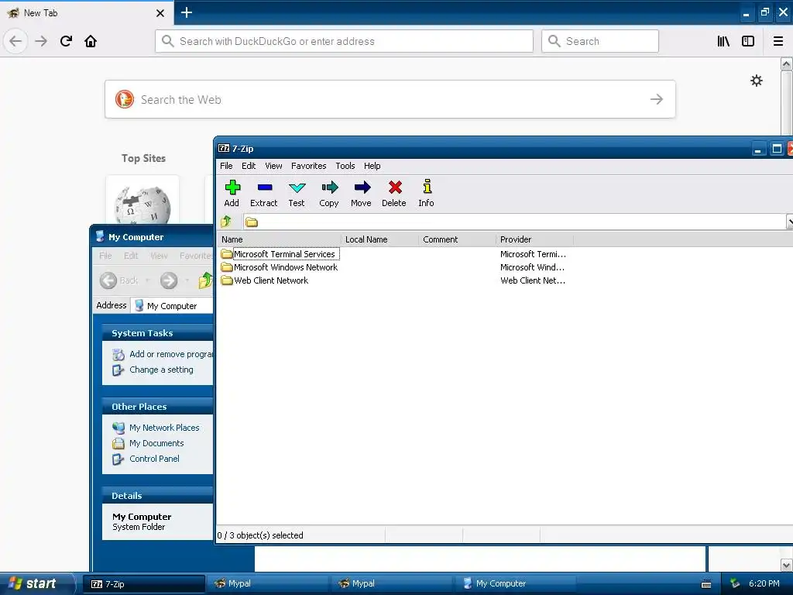Image resolution: width=793 pixels, height=595 pixels.
Task: Open the browser hamburger menu
Action: [778, 41]
